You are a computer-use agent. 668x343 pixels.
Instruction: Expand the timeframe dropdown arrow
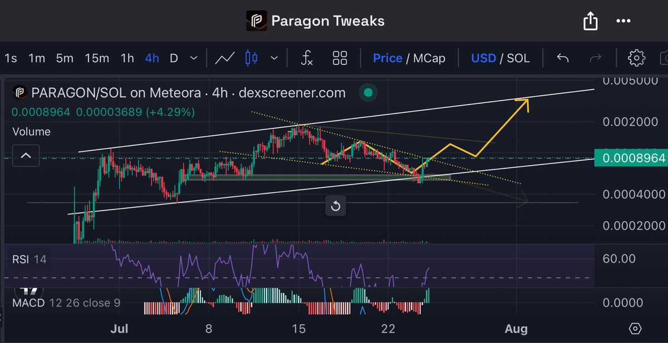pos(193,58)
